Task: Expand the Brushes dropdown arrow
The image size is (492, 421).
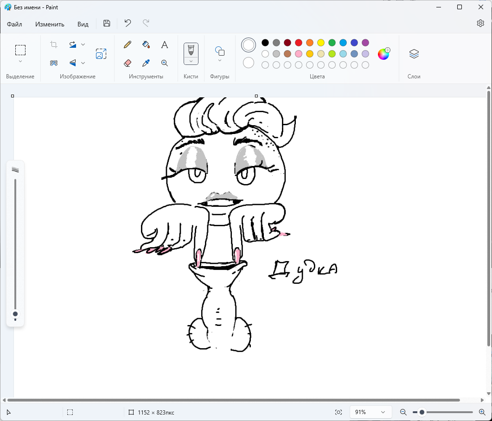Action: click(191, 61)
